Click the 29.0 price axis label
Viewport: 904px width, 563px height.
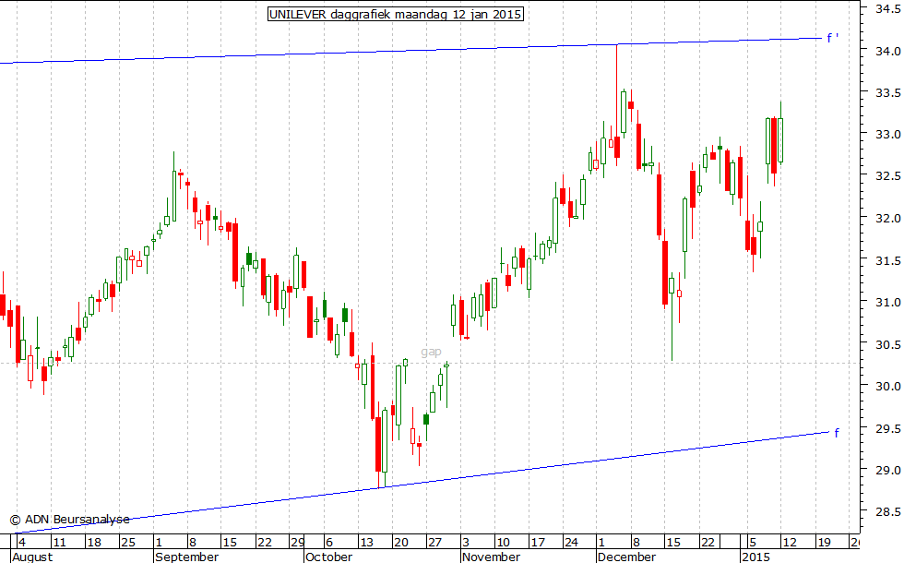(887, 471)
